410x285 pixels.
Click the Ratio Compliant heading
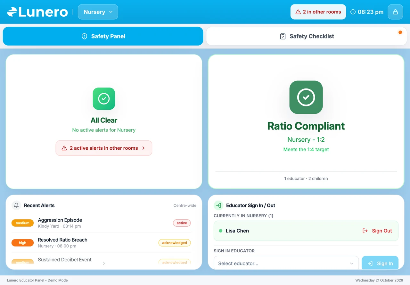[x=306, y=126]
